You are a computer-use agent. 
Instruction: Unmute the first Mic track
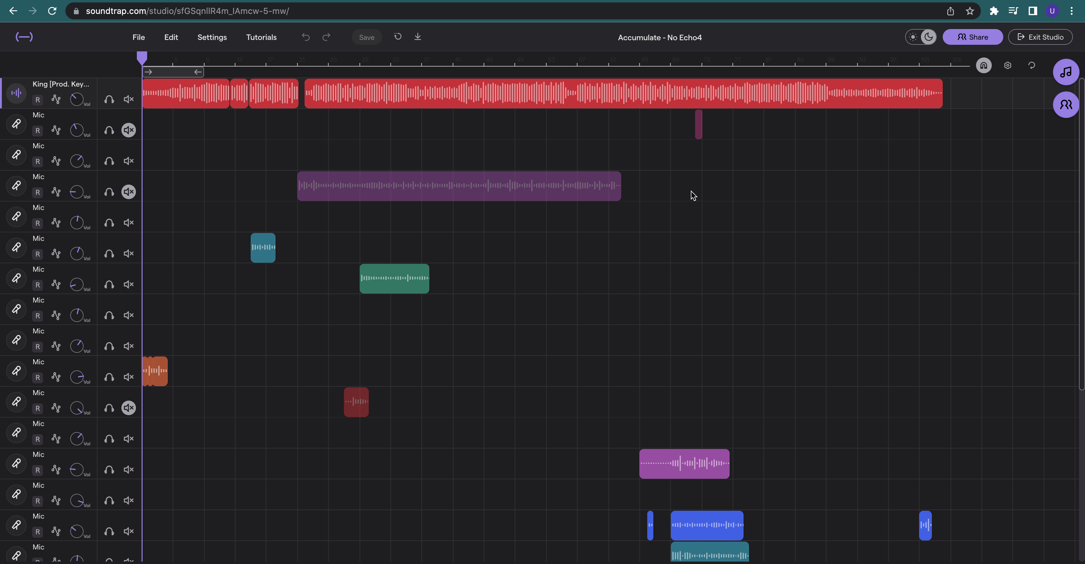tap(128, 130)
